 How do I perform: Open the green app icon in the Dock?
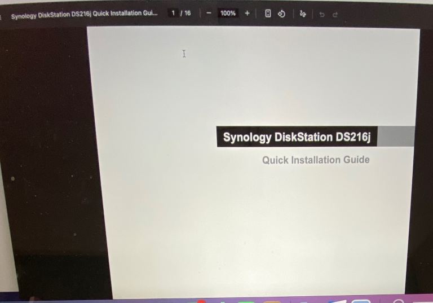[x=246, y=301]
